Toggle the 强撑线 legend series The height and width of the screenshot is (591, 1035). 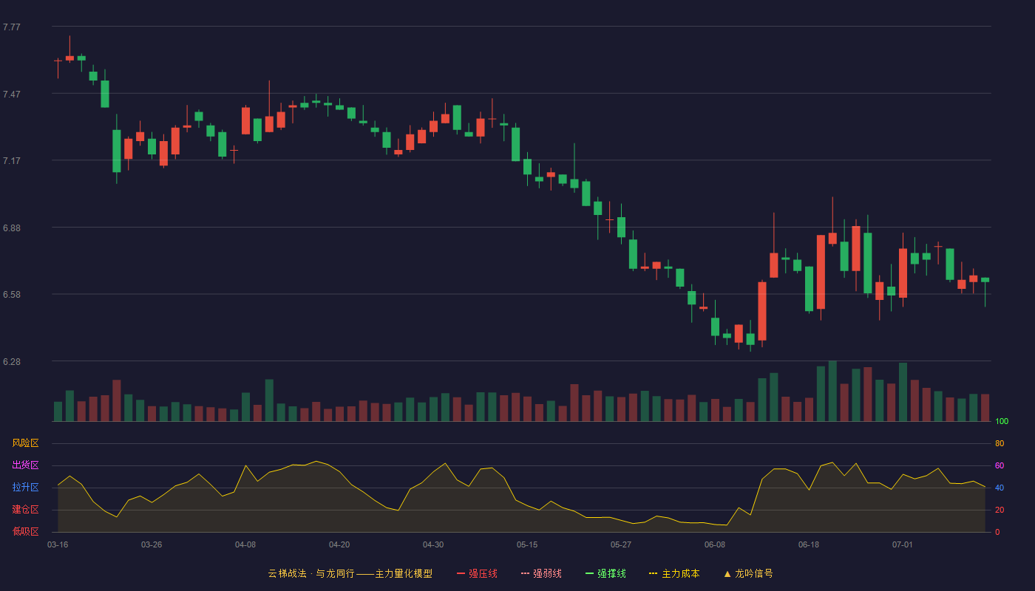tap(605, 573)
